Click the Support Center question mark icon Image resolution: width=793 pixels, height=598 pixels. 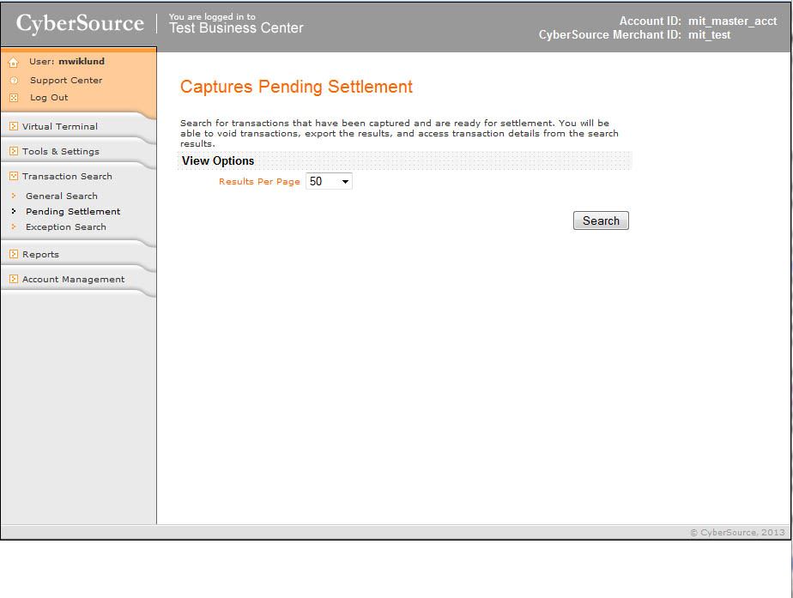(14, 81)
